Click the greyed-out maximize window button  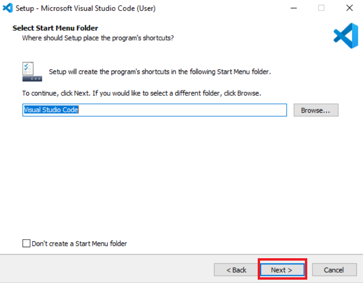point(322,8)
